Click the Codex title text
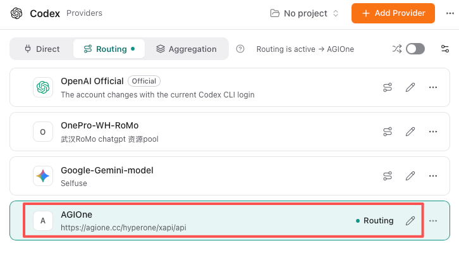This screenshot has height=255, width=459. (x=45, y=13)
